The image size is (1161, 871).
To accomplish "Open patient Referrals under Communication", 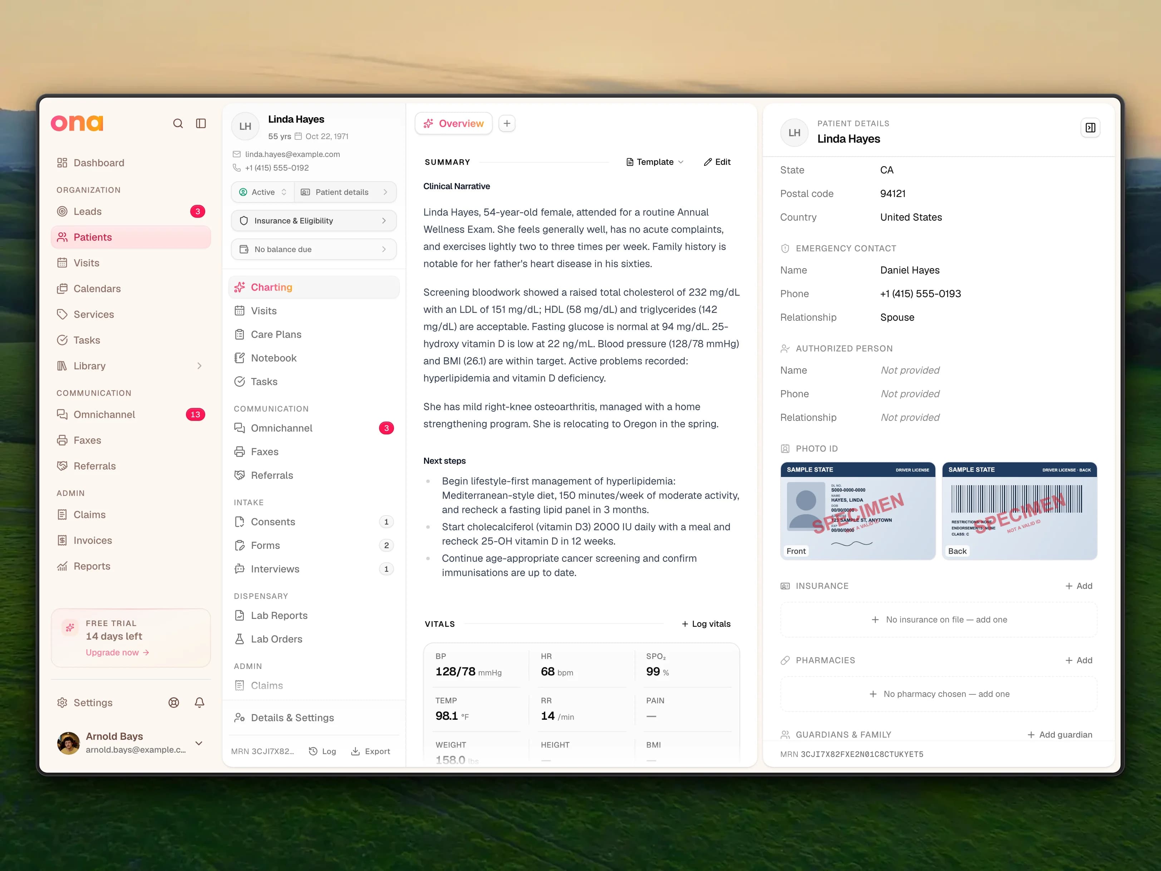I will point(314,476).
